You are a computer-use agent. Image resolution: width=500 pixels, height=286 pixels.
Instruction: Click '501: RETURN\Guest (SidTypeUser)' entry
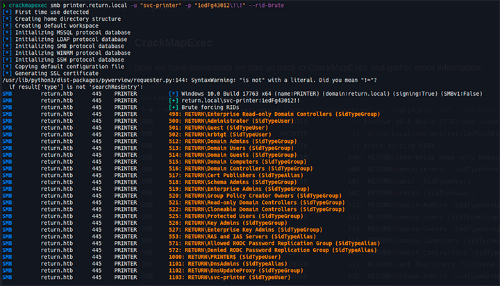coord(219,128)
